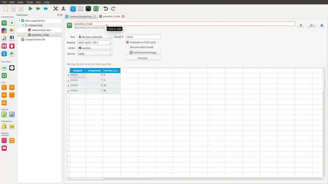Select the keyboard response item

pos(4,46)
